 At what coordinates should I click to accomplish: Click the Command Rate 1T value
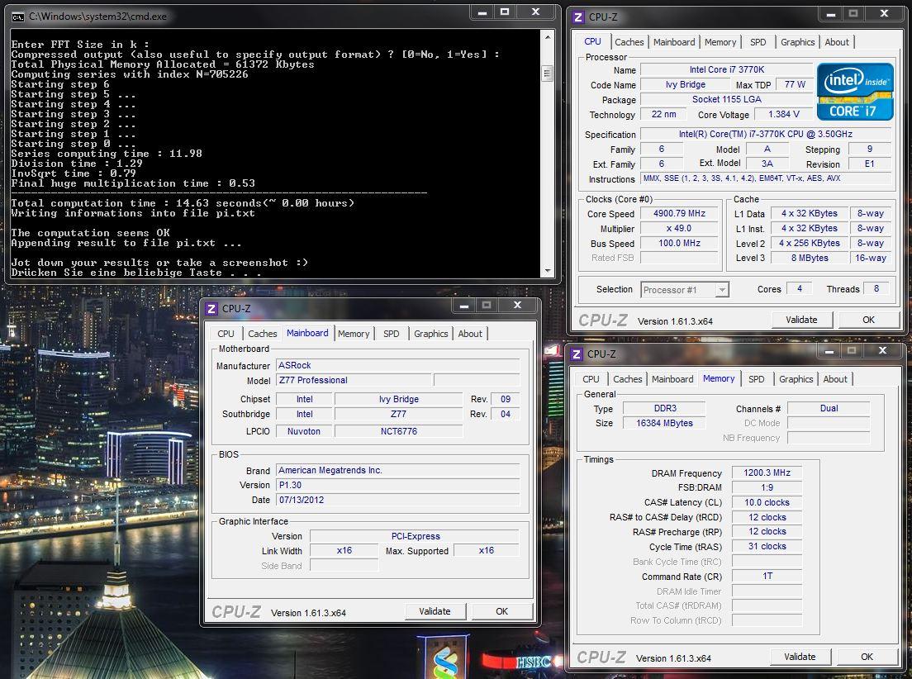767,576
